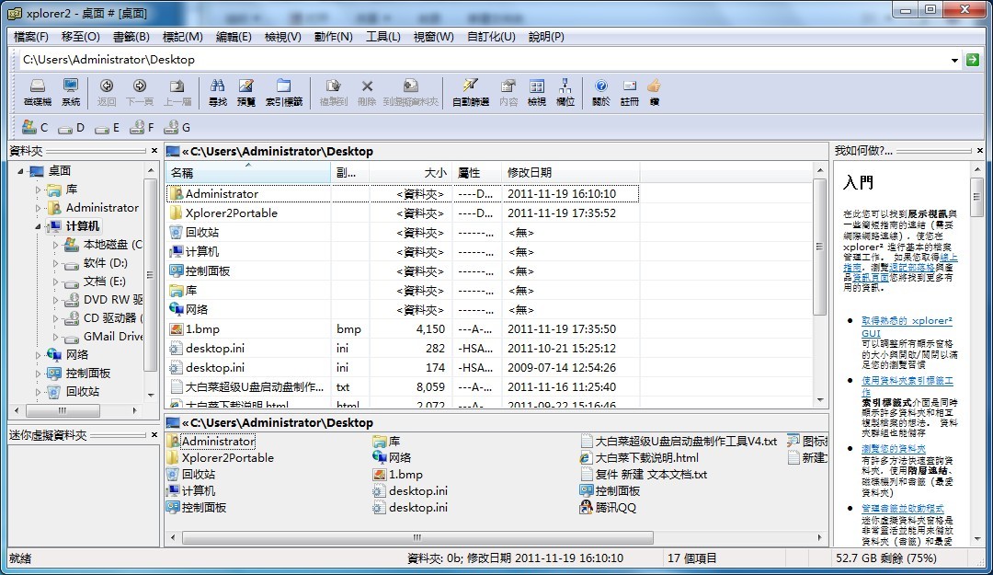
Task: Open the address bar path dropdown
Action: point(954,60)
